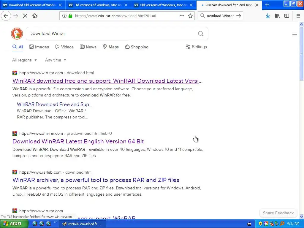Click the rarlab.com download.htm URL
Viewport: 304px width, 228px height.
[x=55, y=172]
